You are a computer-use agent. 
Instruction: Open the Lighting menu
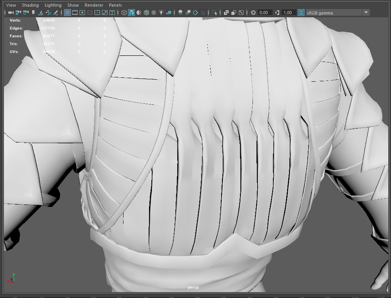point(53,5)
